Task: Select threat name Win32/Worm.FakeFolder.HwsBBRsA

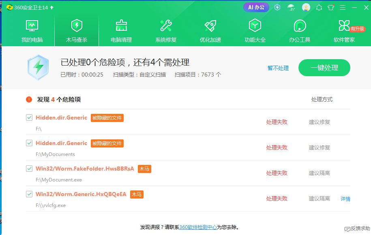Action: tap(85, 169)
